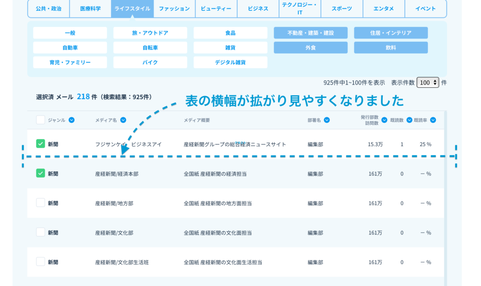This screenshot has height=286, width=481.
Task: Deselect the 飲料 subcategory
Action: tap(391, 47)
